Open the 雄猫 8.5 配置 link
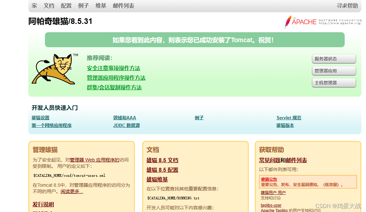The width and height of the screenshot is (366, 212). [162, 170]
